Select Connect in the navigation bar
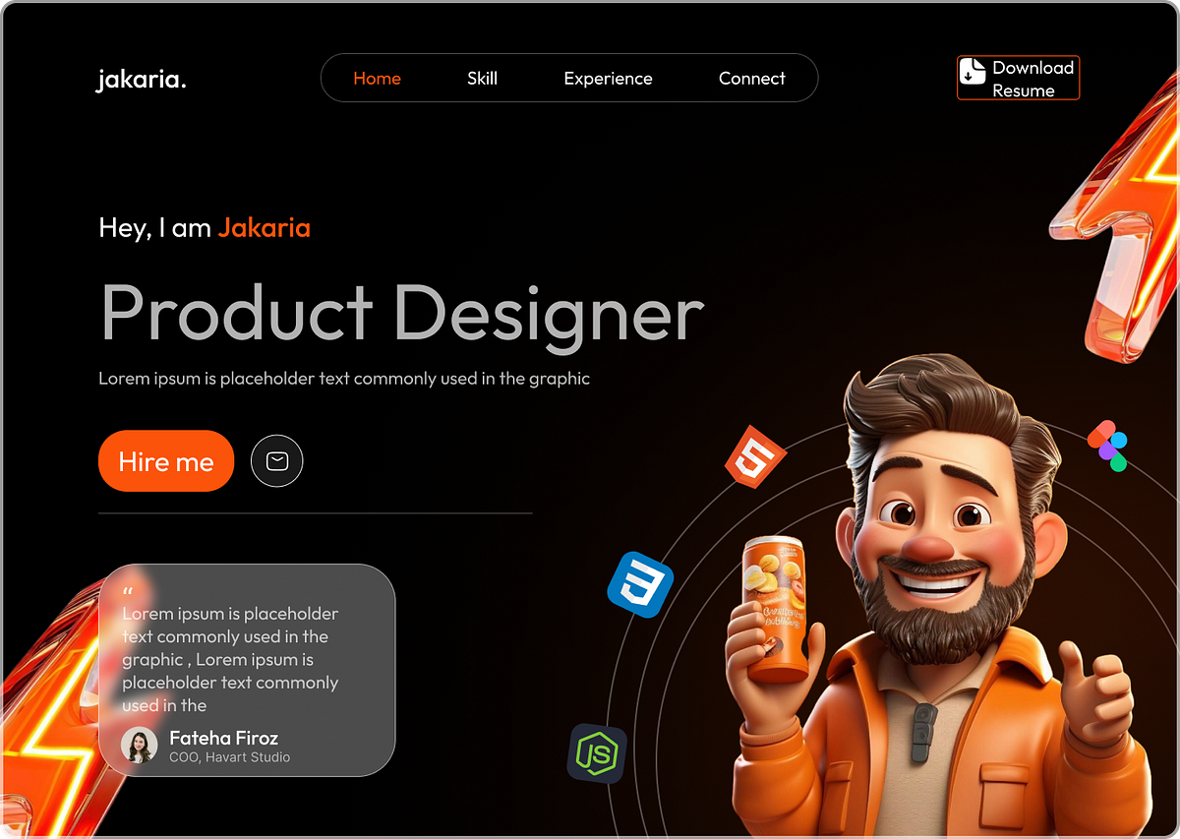This screenshot has height=839, width=1180. coord(751,78)
